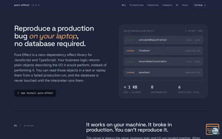This screenshot has height=139, width=222.
Task: Click the '6' primitives total stat
Action: coord(179,87)
